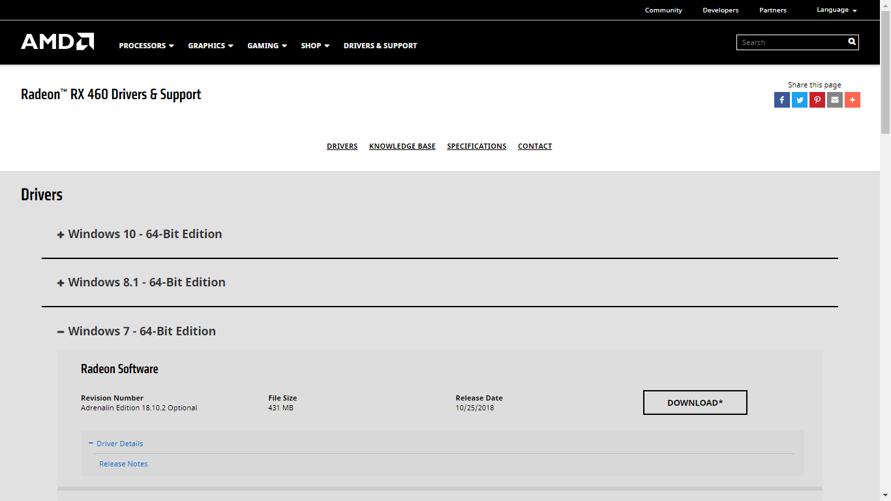
Task: Select the '431 MB' file size text
Action: 281,408
